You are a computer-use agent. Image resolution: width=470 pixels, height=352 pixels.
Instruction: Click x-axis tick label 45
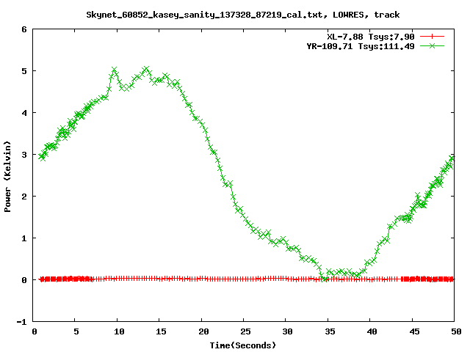tap(414, 331)
